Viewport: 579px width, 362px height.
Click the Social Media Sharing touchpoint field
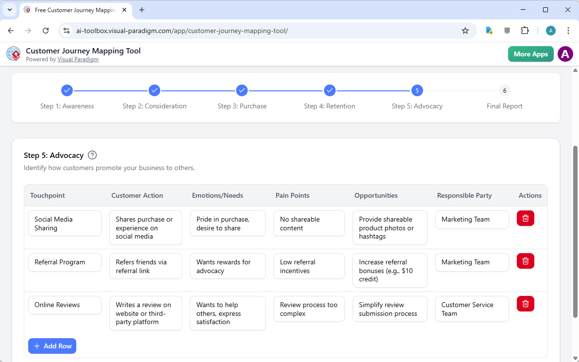pyautogui.click(x=65, y=223)
